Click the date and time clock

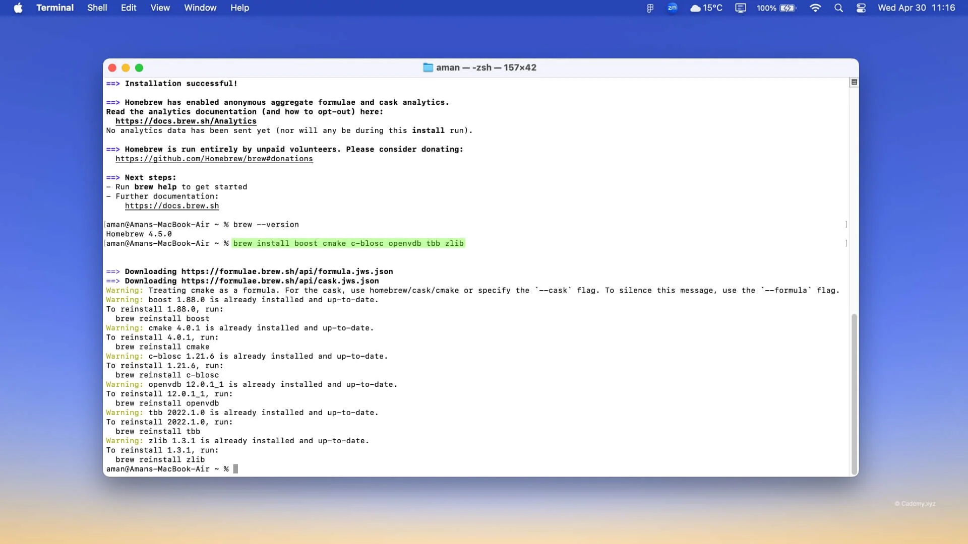(x=916, y=8)
